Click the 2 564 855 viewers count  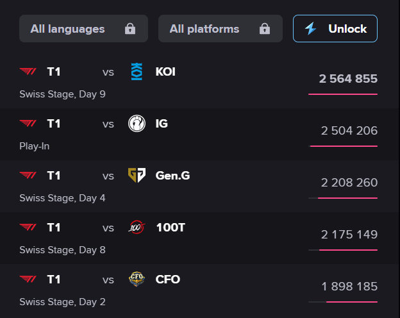[348, 79]
